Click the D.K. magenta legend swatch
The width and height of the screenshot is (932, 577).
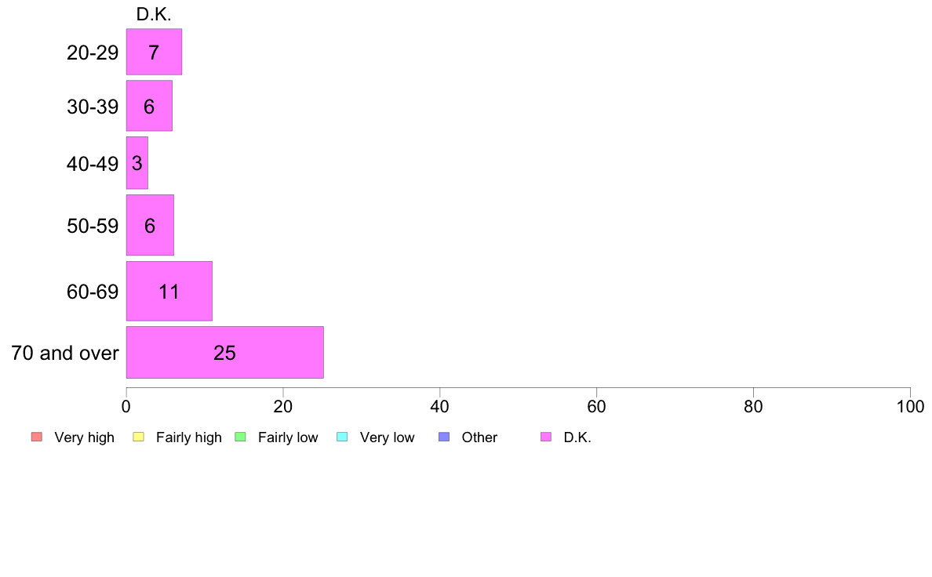click(546, 437)
